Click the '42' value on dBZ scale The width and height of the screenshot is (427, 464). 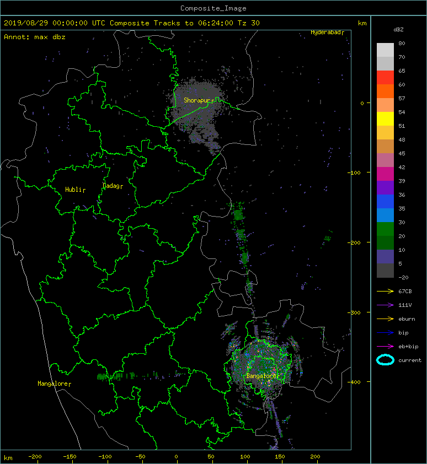click(402, 167)
